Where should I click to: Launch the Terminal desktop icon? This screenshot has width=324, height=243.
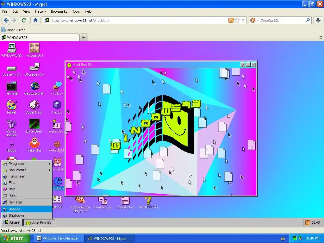point(12,89)
